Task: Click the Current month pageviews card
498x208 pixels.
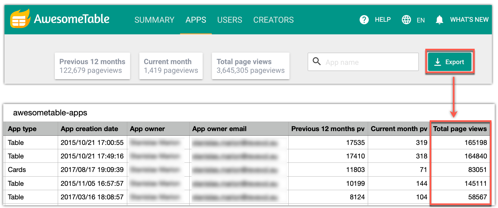Action: click(x=171, y=66)
